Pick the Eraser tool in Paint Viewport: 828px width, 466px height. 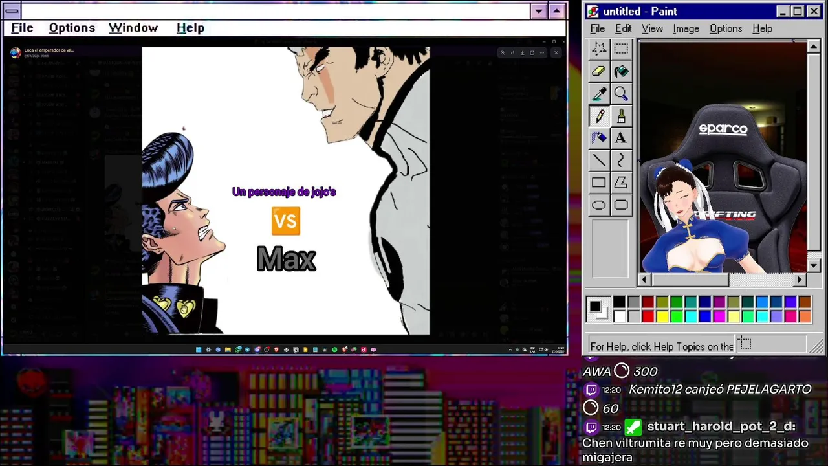click(599, 72)
